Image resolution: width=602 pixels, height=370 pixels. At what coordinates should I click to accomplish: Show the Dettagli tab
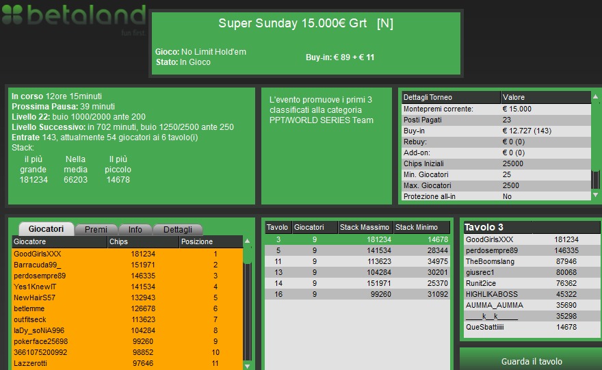coord(177,230)
